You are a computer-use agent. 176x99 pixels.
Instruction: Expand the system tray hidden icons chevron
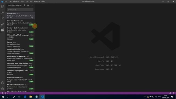[x=145, y=97]
